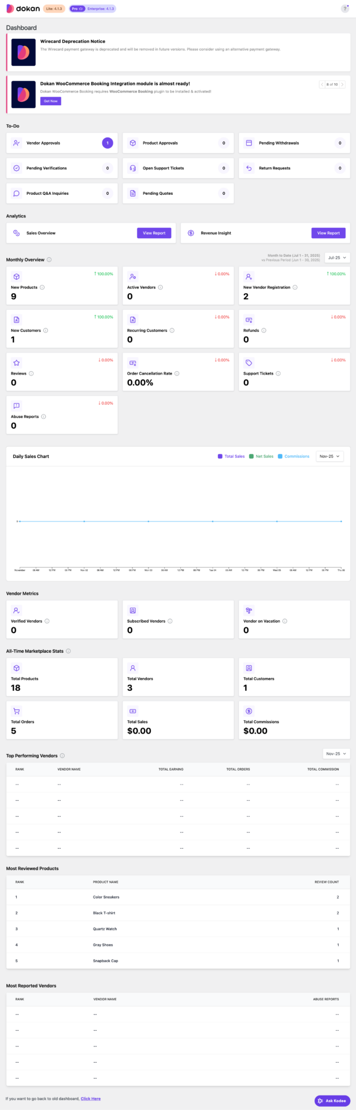This screenshot has width=356, height=1110.
Task: Click the Pending Withdrawals card icon
Action: click(249, 143)
